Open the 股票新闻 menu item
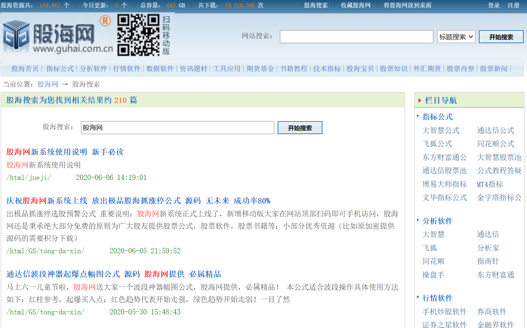The height and width of the screenshot is (328, 527). [x=494, y=69]
